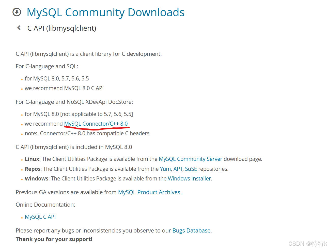Click the bold 'Windows' label
This screenshot has height=249, width=328.
tap(37, 178)
